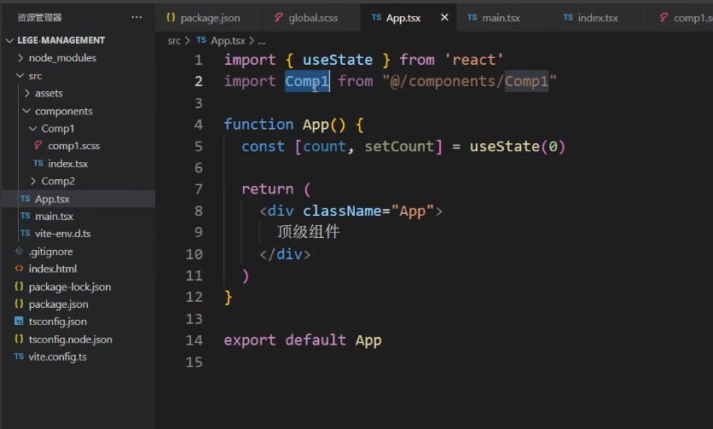Click 资源管理器 explorer panel title
This screenshot has height=429, width=713.
[39, 17]
